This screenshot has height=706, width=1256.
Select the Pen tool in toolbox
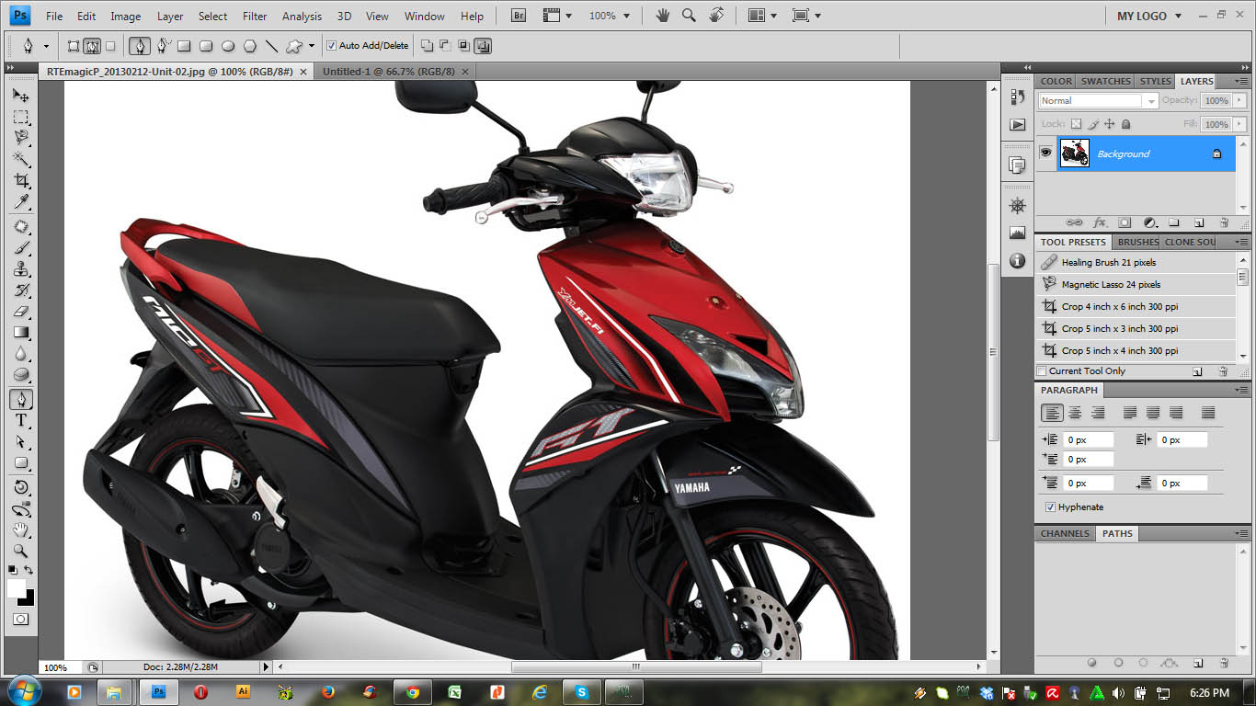[x=20, y=400]
